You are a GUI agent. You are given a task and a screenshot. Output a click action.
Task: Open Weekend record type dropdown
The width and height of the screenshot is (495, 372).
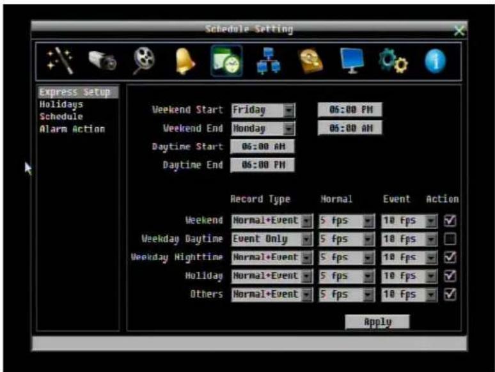(x=272, y=221)
